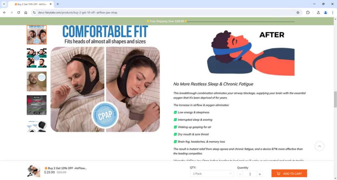This screenshot has width=337, height=180.
Task: Expand the tab search dropdown arrow
Action: tap(4, 4)
